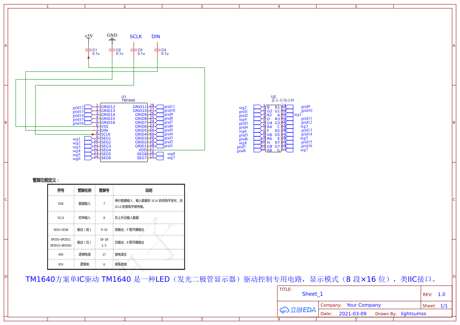Select the date field 2021-03-09

(353, 314)
